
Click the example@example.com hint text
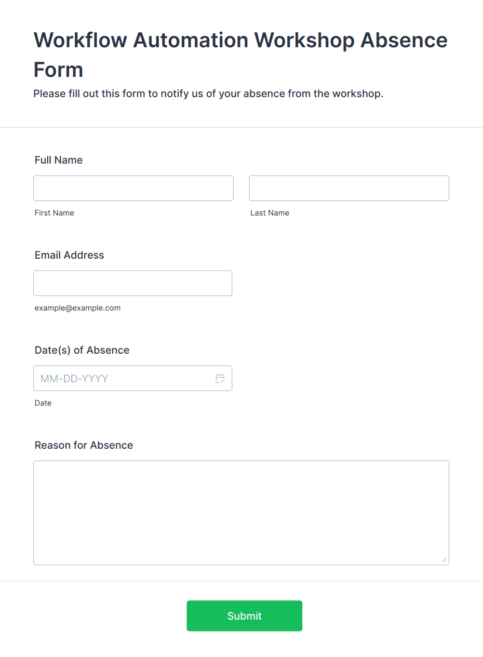tap(78, 308)
